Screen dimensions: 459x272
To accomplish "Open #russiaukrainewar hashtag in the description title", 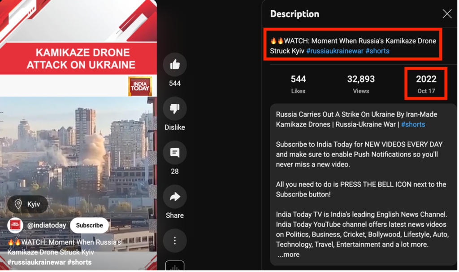I will click(x=334, y=51).
